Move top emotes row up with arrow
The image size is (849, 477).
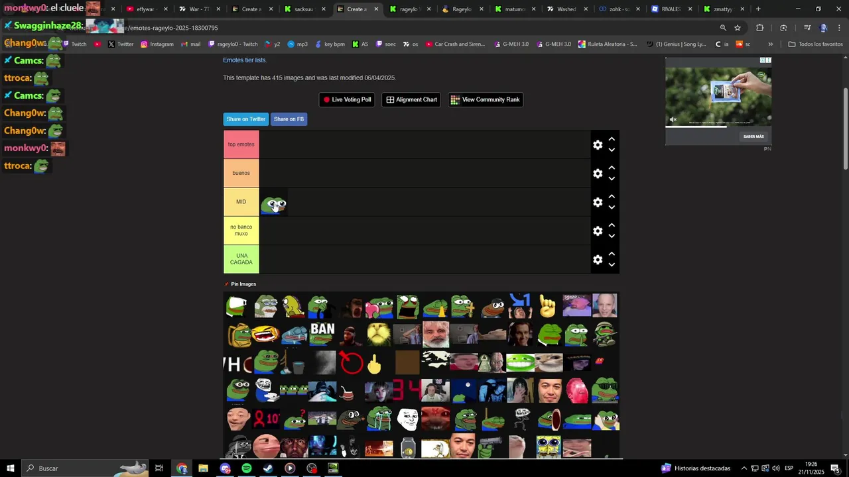click(612, 139)
